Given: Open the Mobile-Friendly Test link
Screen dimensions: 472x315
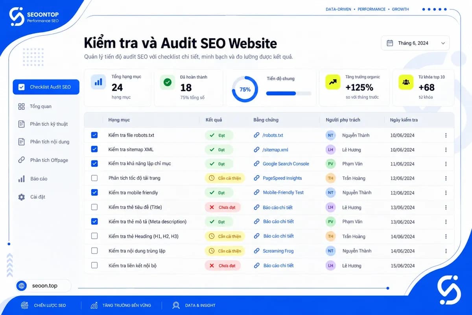Looking at the screenshot, I should point(283,193).
